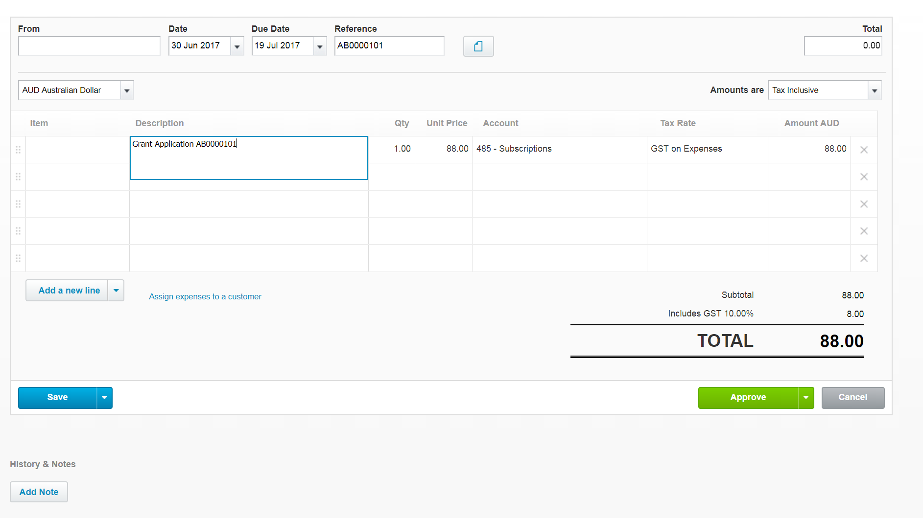Viewport: 923px width, 518px height.
Task: Focus the Reference field containing AB0000101
Action: click(389, 46)
